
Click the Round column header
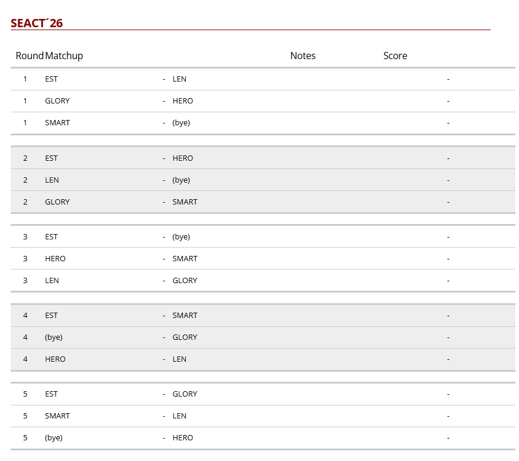click(30, 56)
